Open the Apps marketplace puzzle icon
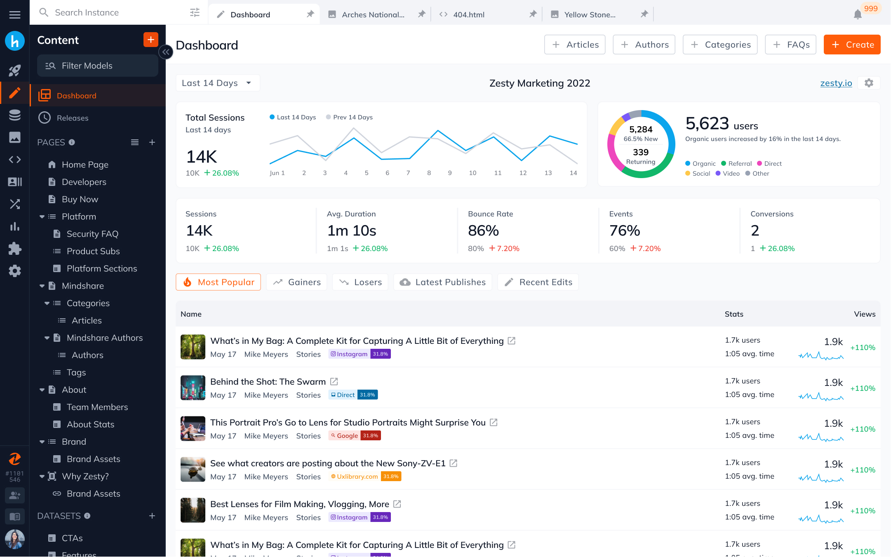 14,249
